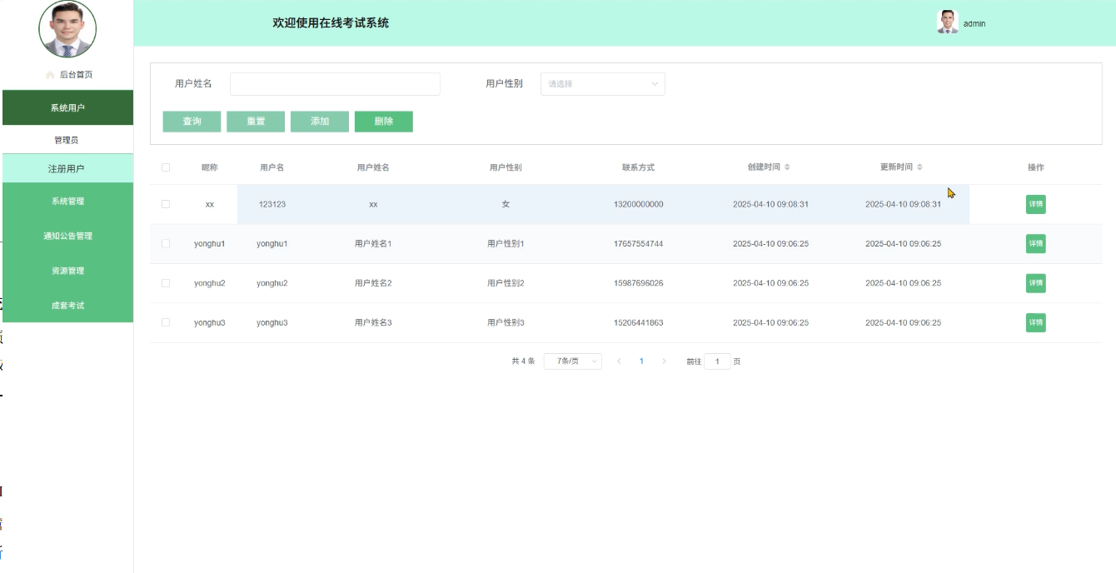The width and height of the screenshot is (1116, 573).
Task: Click the 用户性别1 cell
Action: tap(506, 244)
